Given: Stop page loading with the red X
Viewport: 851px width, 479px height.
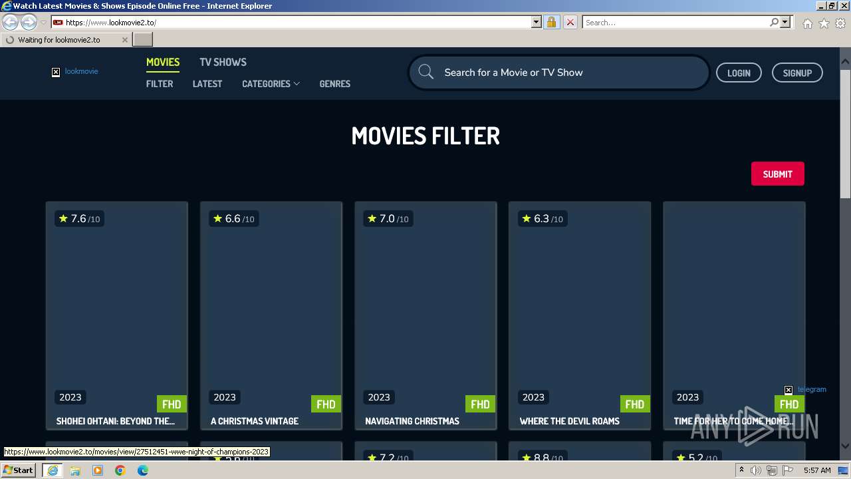Looking at the screenshot, I should coord(570,22).
